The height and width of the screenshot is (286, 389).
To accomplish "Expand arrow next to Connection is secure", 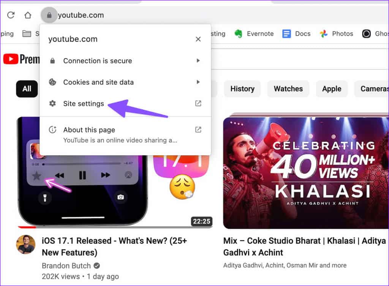I will (x=198, y=60).
